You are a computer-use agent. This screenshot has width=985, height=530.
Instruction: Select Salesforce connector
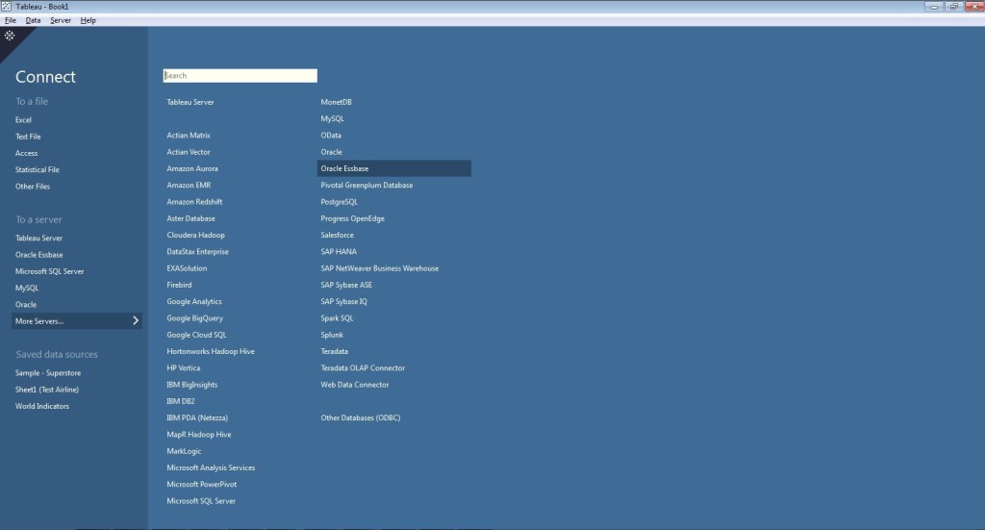pos(338,235)
